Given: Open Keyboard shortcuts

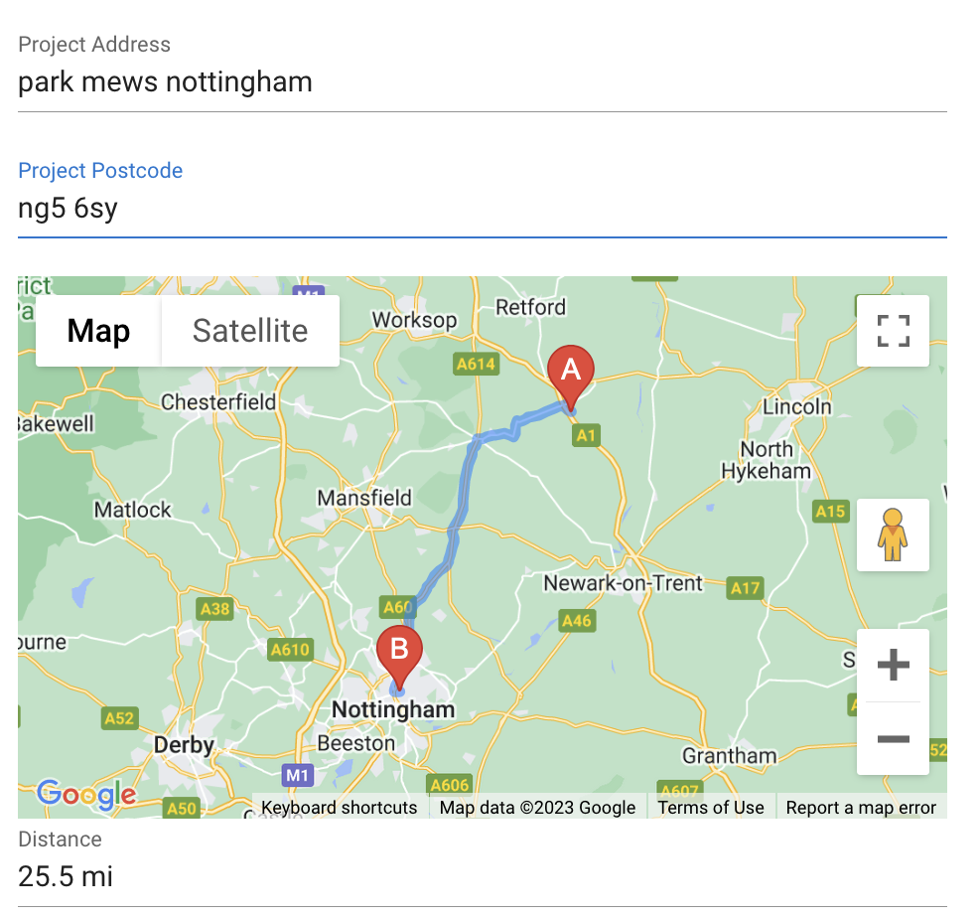Looking at the screenshot, I should point(340,807).
